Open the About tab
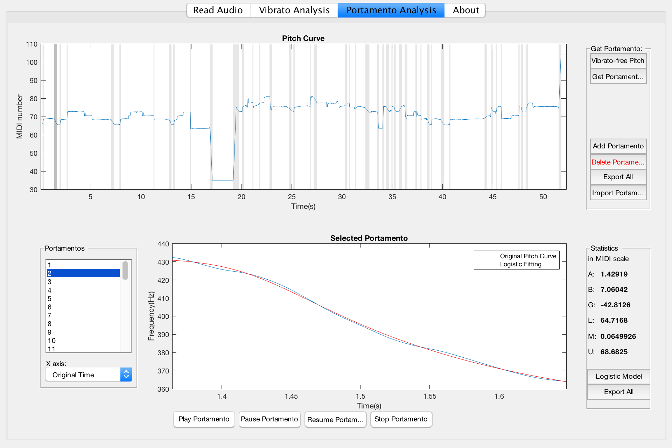This screenshot has width=672, height=448. point(465,10)
